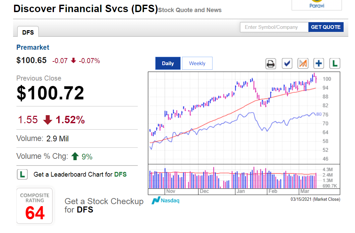Viewport: 355px width, 233px height.
Task: Click the Nasdaq logo below the chart
Action: click(x=166, y=200)
